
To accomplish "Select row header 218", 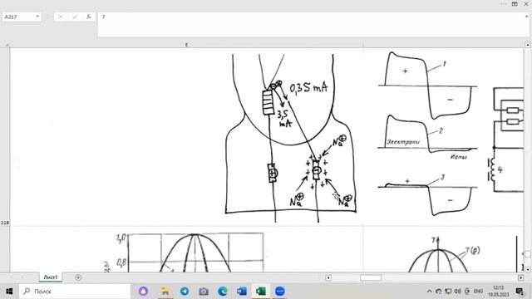I will click(5, 223).
